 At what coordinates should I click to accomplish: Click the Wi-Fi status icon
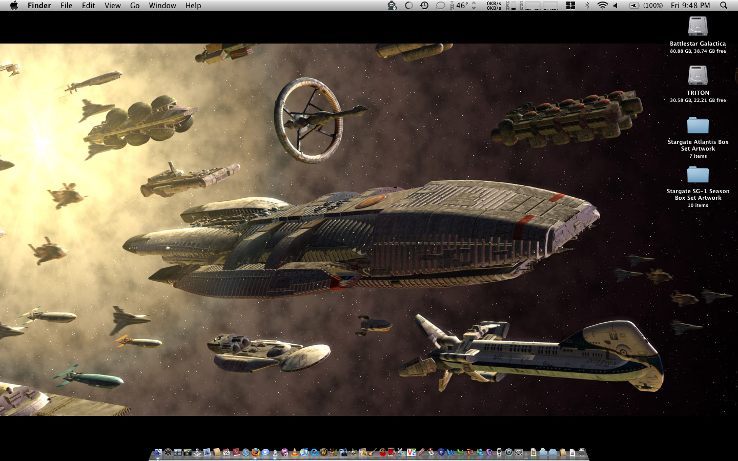point(602,6)
